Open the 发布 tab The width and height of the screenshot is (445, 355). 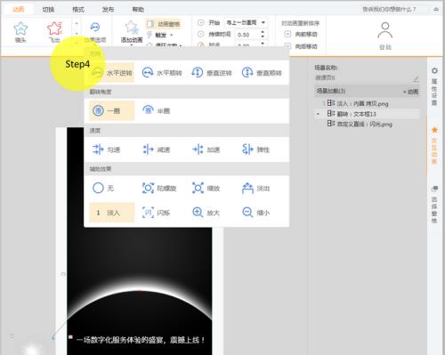108,10
